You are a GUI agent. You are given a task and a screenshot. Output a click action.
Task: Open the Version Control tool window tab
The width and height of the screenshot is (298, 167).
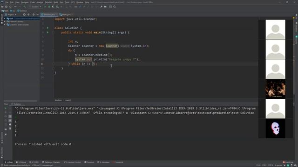[x=72, y=162]
